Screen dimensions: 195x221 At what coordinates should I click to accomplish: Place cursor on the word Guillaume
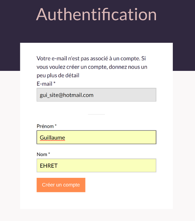click(52, 138)
